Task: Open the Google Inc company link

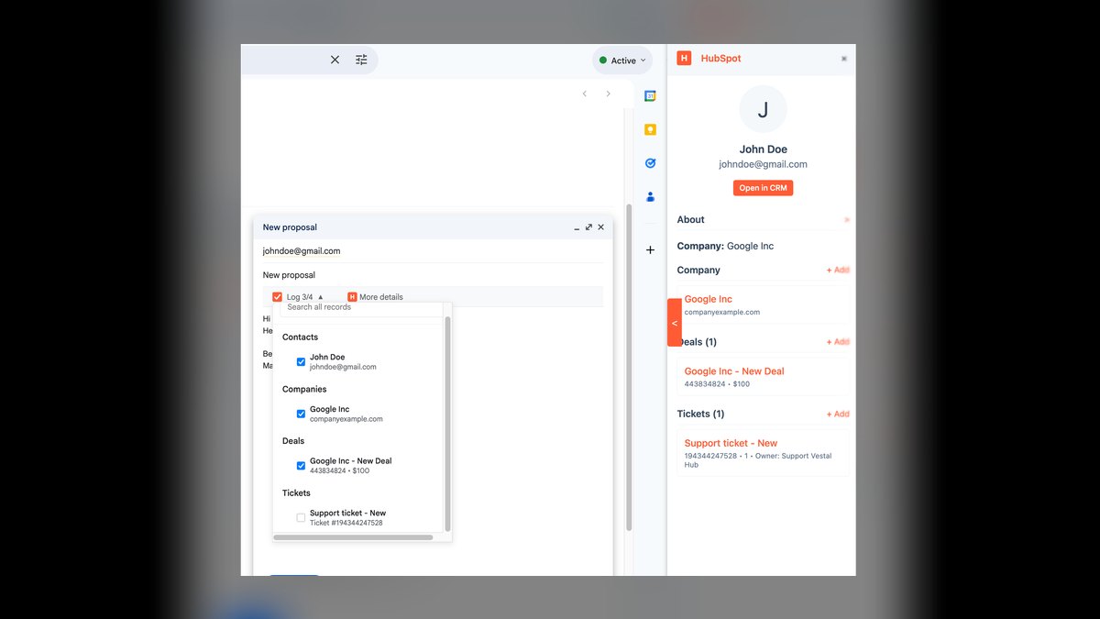Action: pyautogui.click(x=709, y=299)
